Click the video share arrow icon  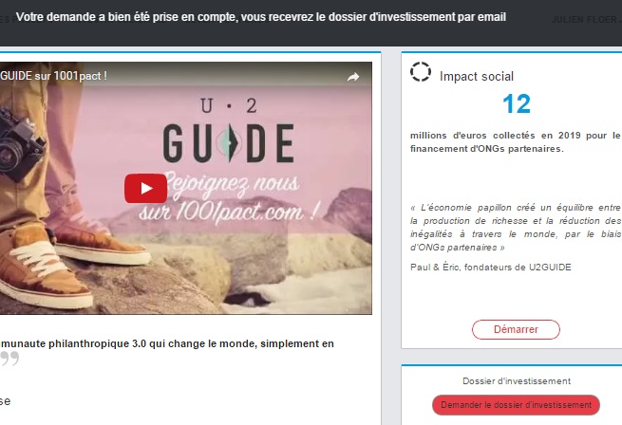[x=353, y=77]
